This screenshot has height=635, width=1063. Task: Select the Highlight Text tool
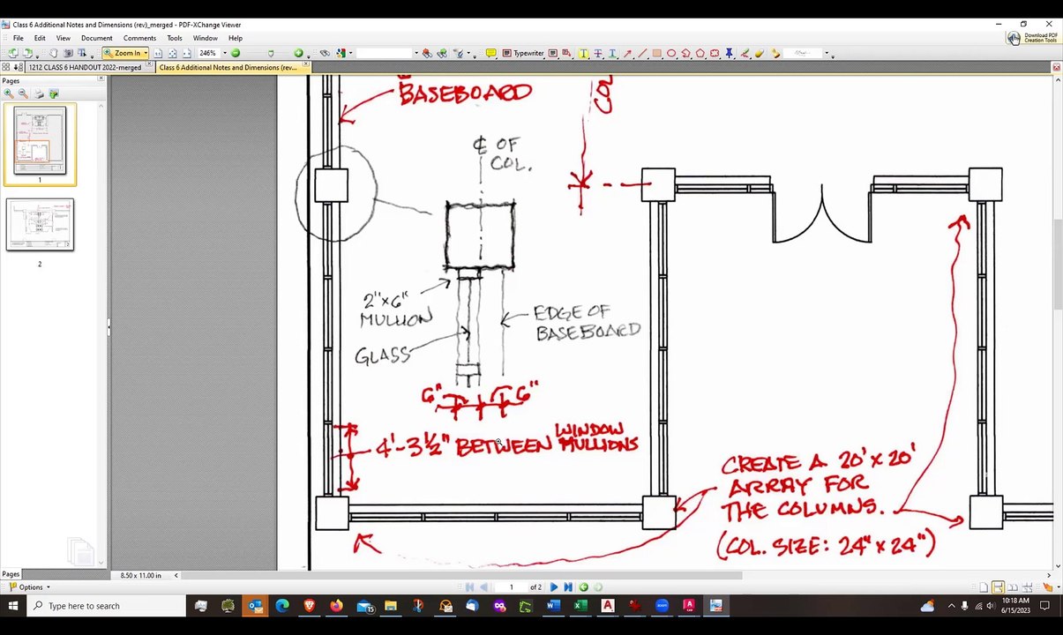coord(583,53)
